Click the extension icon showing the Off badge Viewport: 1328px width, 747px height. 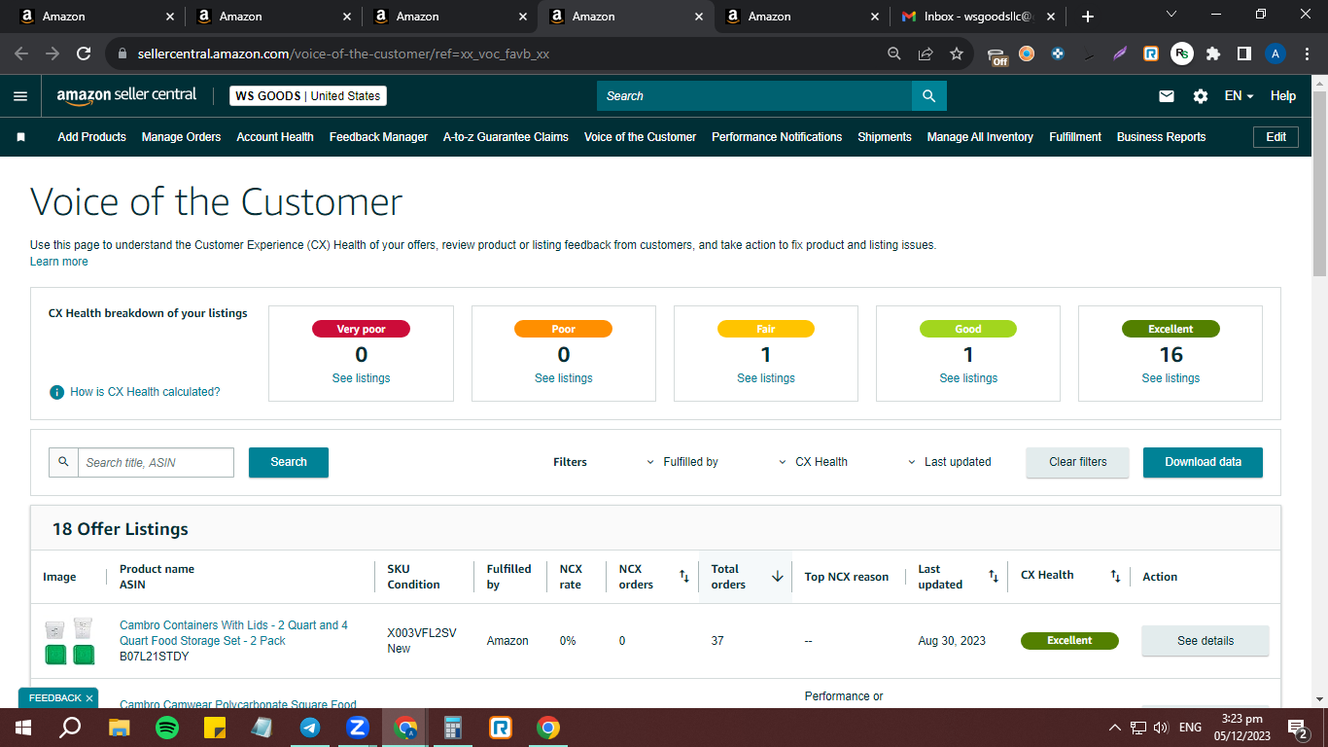click(x=997, y=55)
